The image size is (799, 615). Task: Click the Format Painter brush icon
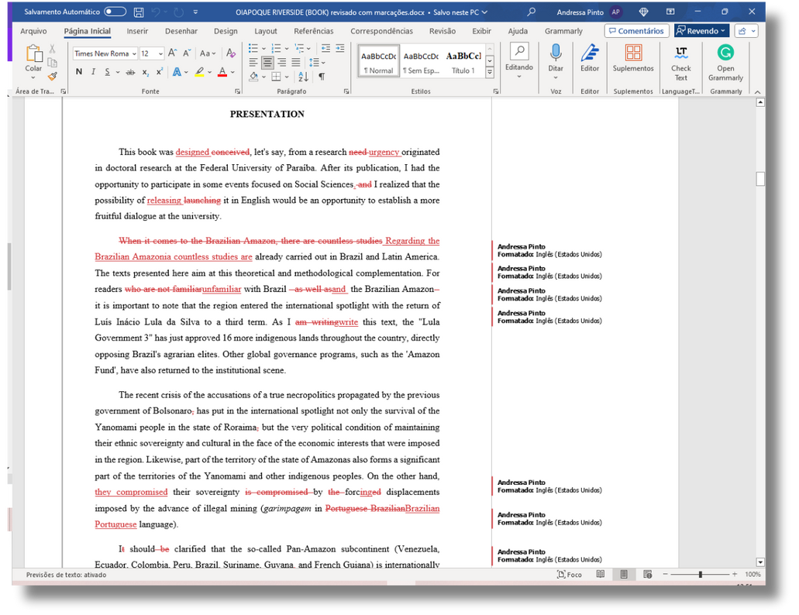(53, 76)
